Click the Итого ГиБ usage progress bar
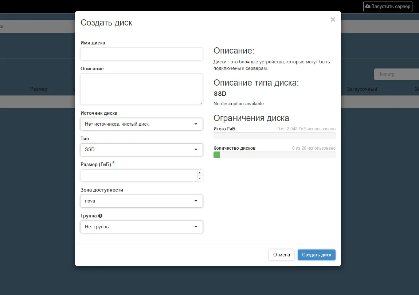The image size is (419, 295). click(x=274, y=135)
